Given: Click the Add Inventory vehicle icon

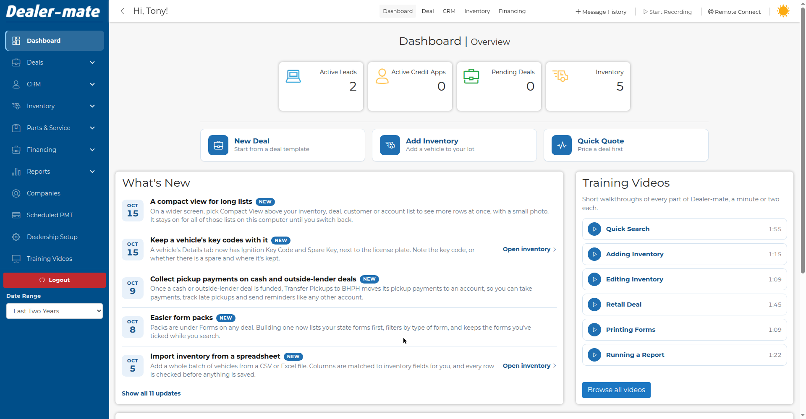Looking at the screenshot, I should 390,145.
